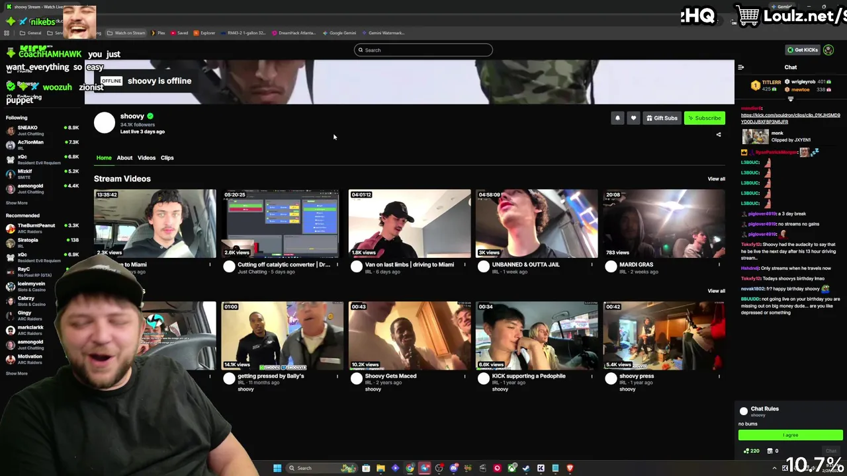Open the Saved bookmark
The width and height of the screenshot is (847, 476).
179,33
